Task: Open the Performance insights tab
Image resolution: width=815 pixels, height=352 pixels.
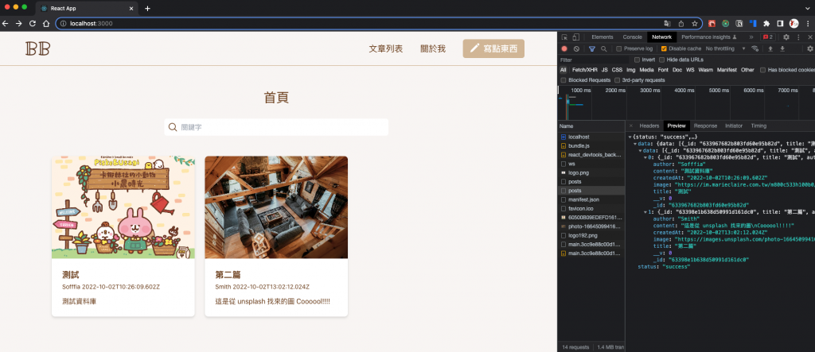Action: (709, 37)
